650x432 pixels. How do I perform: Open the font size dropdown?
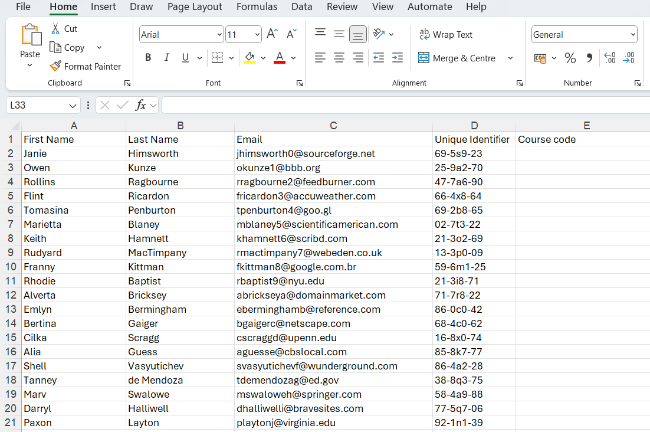point(257,35)
